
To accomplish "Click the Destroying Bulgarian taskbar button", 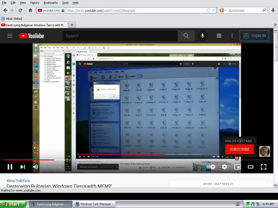I will pos(50,204).
